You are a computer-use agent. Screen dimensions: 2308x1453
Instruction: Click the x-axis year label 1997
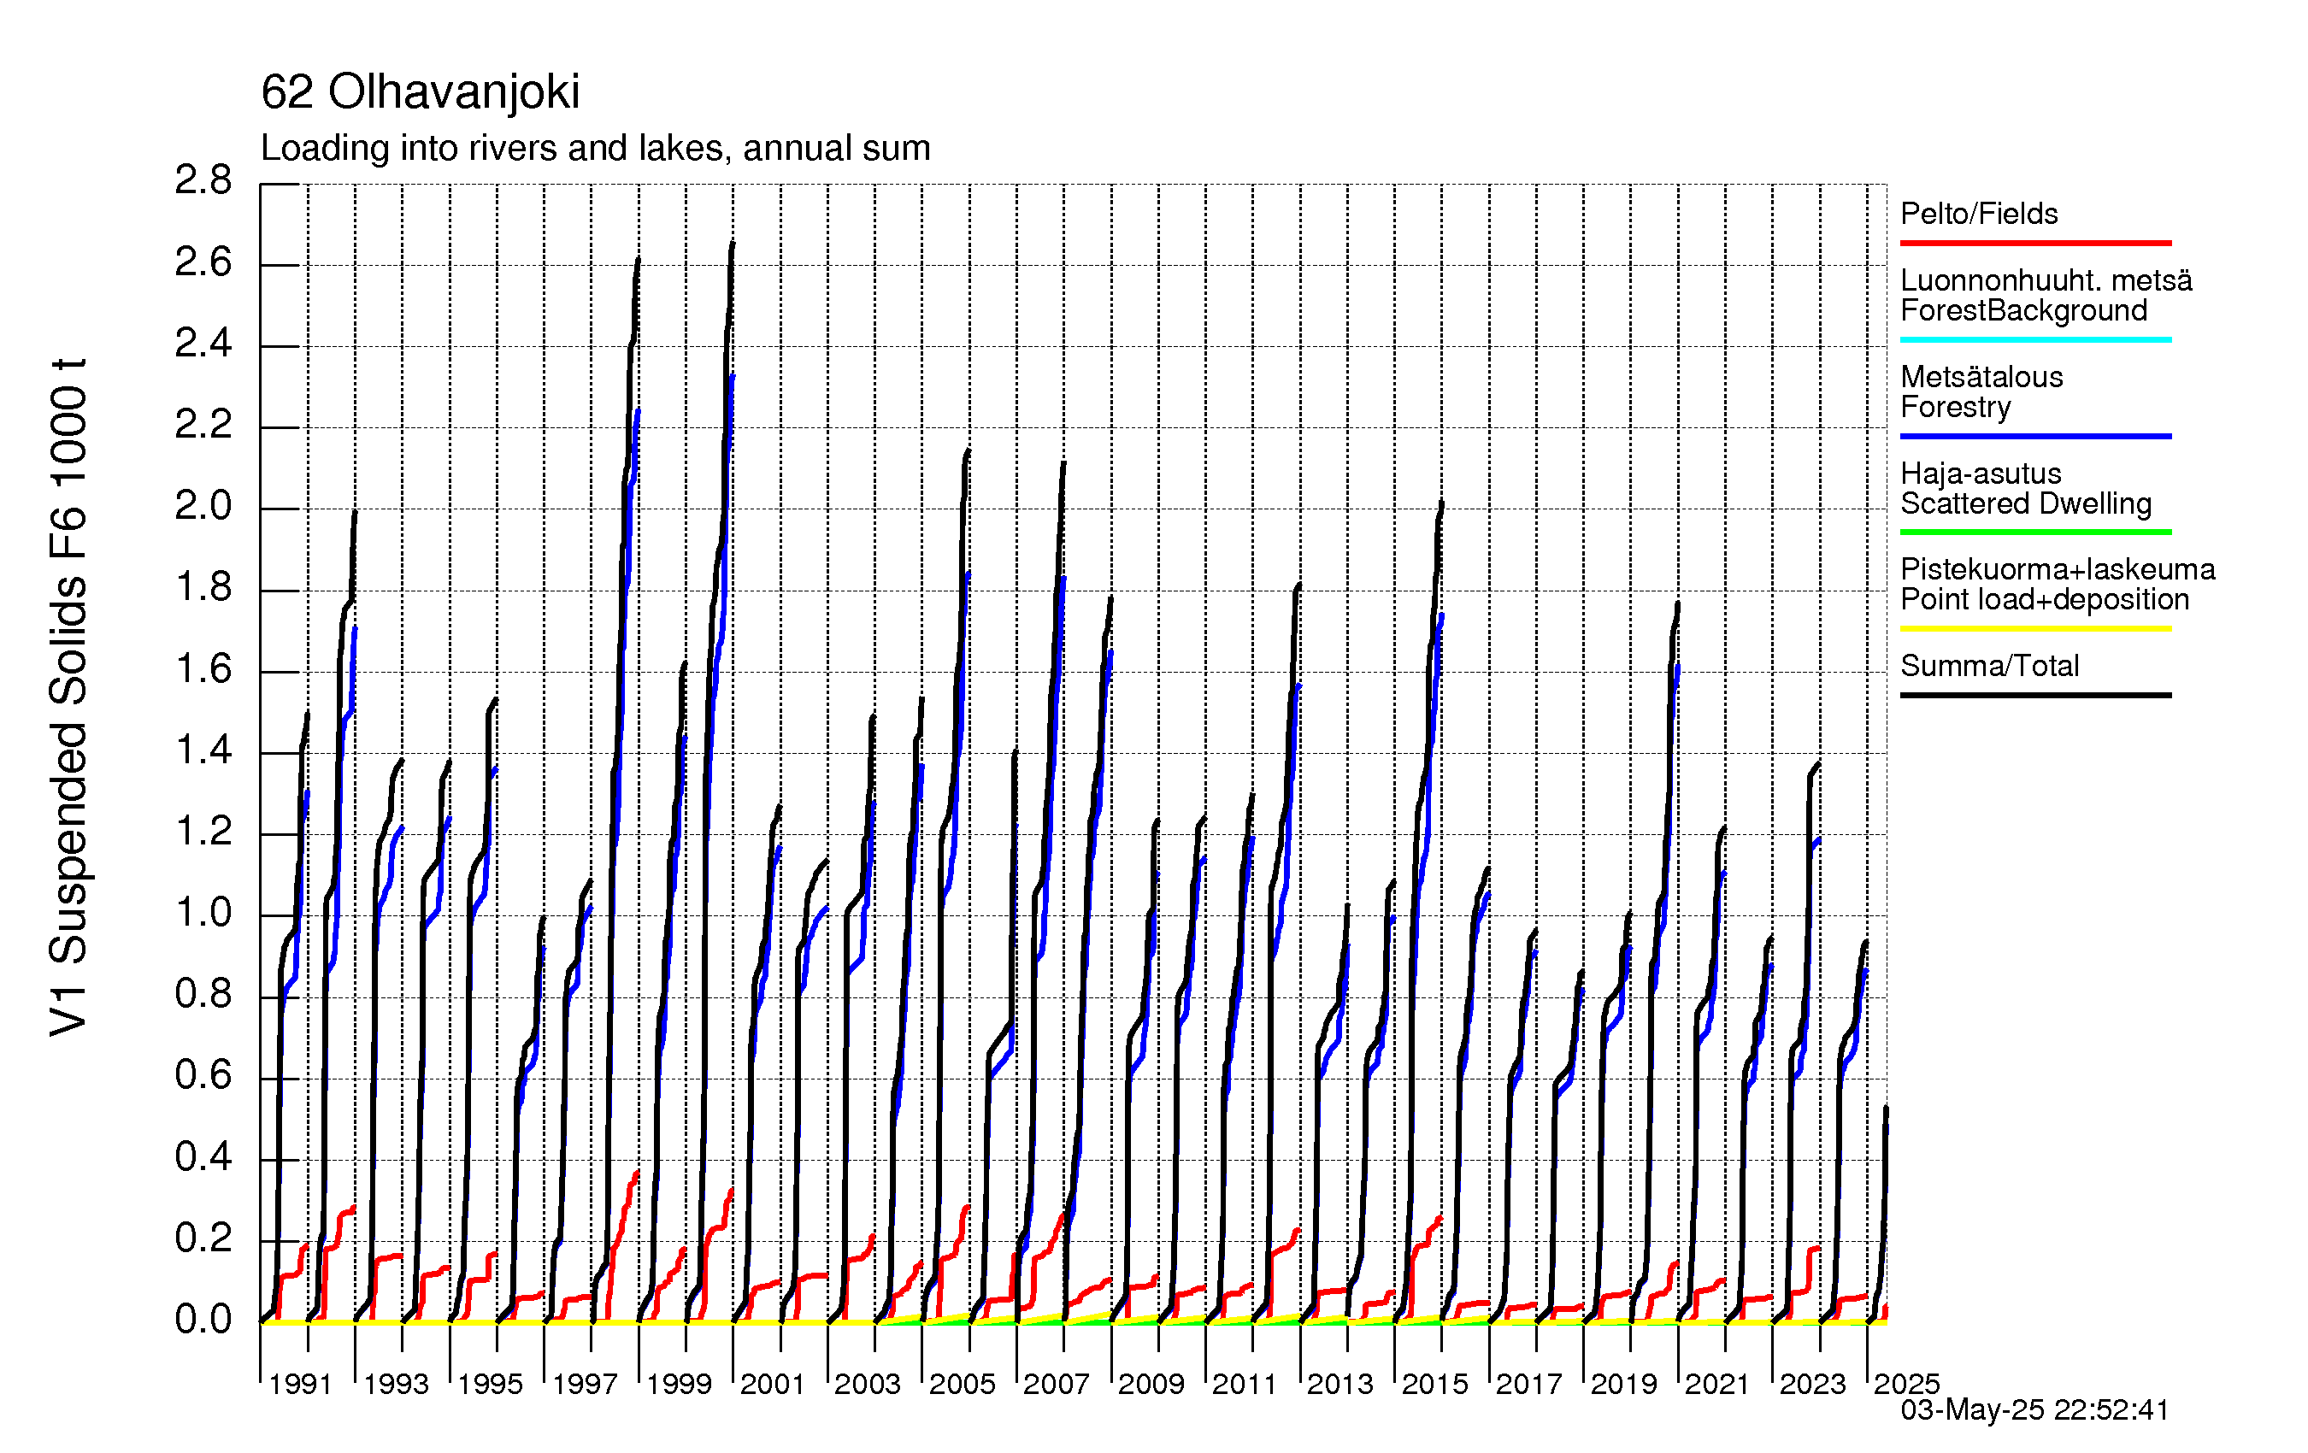coord(585,1384)
